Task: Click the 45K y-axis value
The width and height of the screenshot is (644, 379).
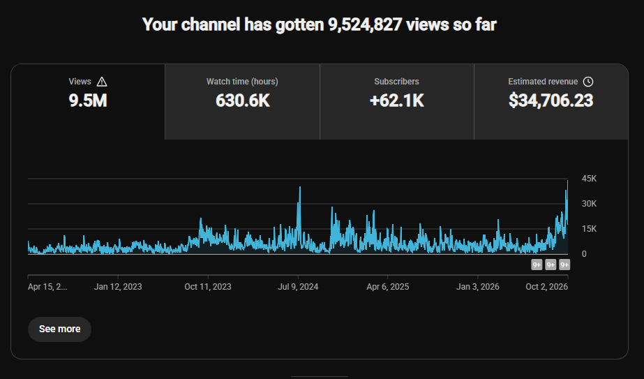Action: point(589,179)
